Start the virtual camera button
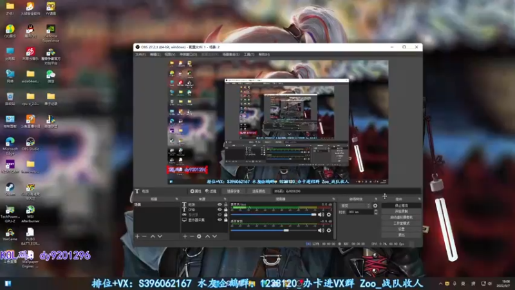Screen dimensions: 515x290 point(401,217)
